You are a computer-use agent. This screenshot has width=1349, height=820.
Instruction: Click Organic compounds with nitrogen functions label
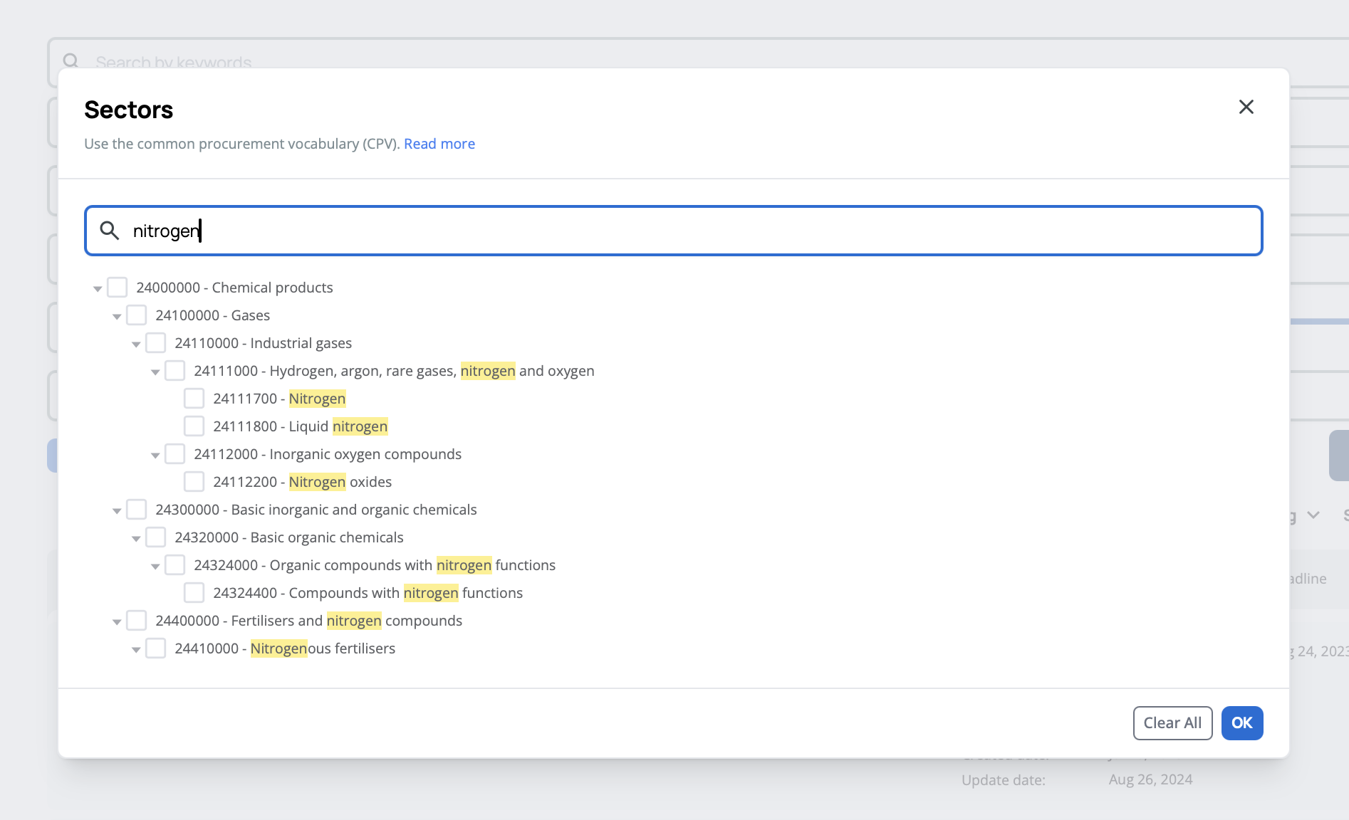click(374, 565)
